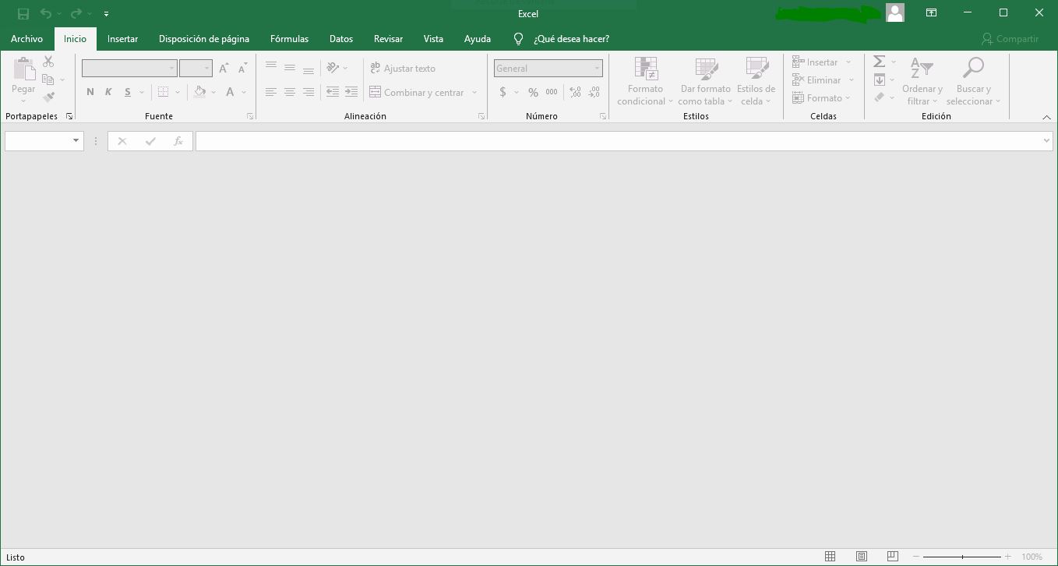Click the Pegar (paste) clipboard icon
The width and height of the screenshot is (1058, 566).
23,70
